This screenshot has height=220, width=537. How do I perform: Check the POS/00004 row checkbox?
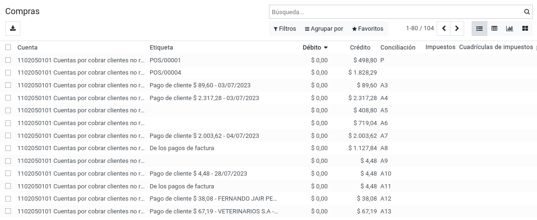(x=8, y=72)
